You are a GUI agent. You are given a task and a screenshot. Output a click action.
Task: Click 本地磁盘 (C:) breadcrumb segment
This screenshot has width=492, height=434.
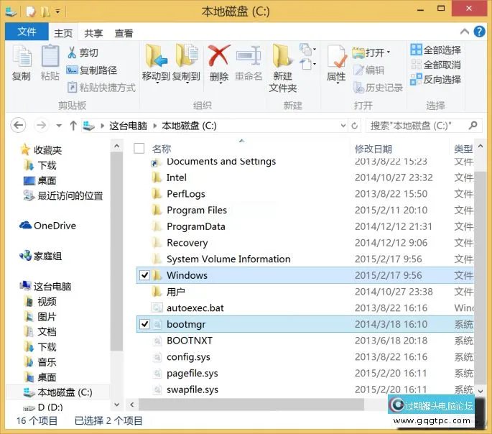pos(189,126)
